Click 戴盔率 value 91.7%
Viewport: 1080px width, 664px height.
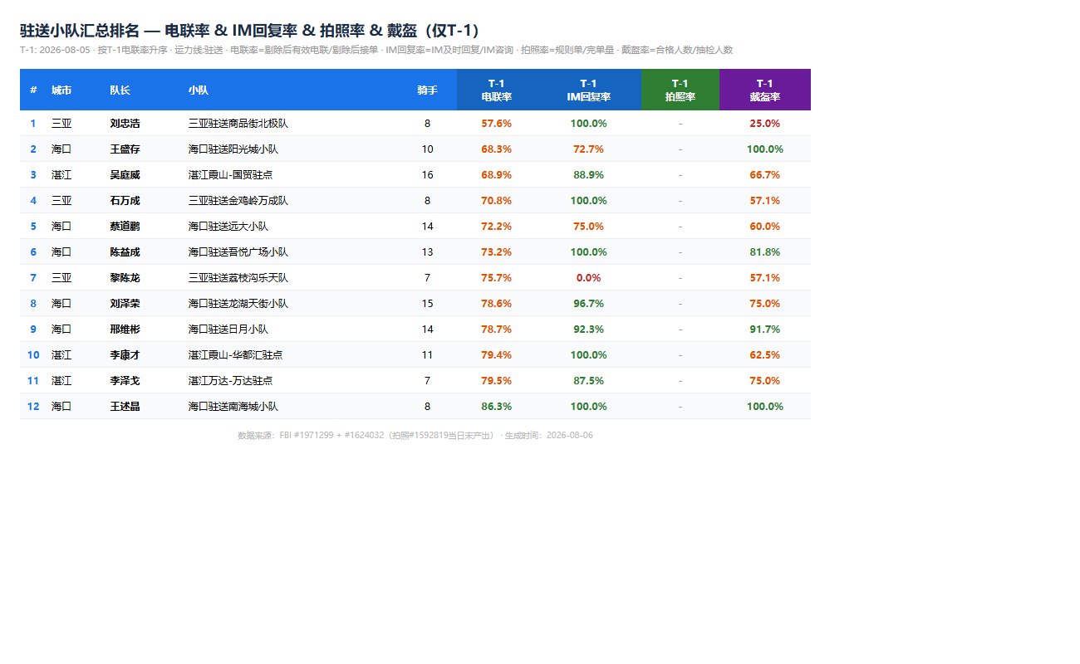click(765, 330)
